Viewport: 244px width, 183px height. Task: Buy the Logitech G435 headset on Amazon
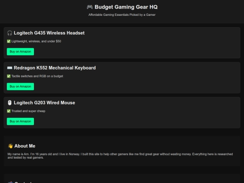tap(20, 52)
